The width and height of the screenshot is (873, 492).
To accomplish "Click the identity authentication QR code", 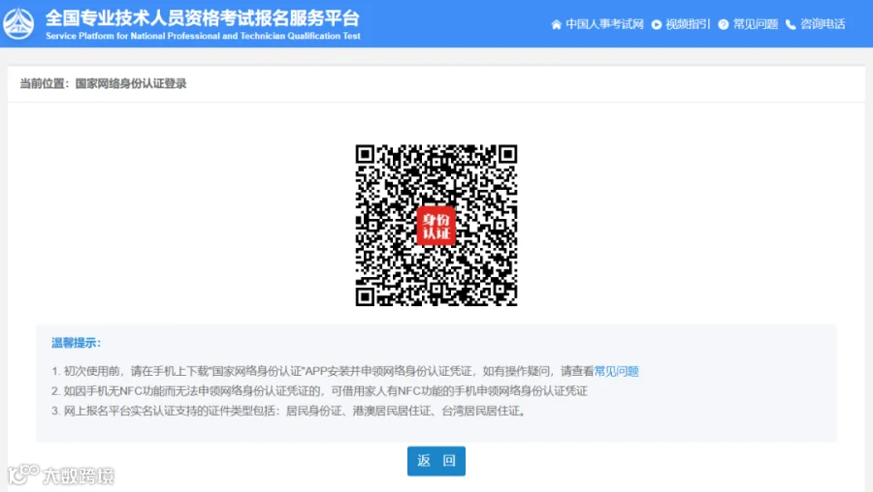I will [x=436, y=225].
